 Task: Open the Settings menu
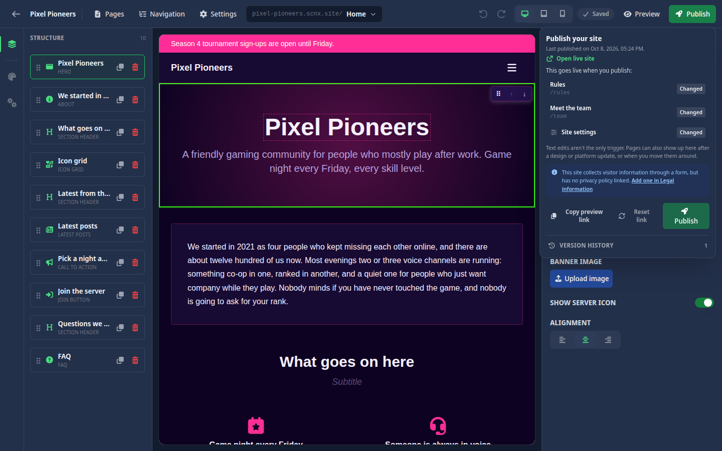(218, 14)
